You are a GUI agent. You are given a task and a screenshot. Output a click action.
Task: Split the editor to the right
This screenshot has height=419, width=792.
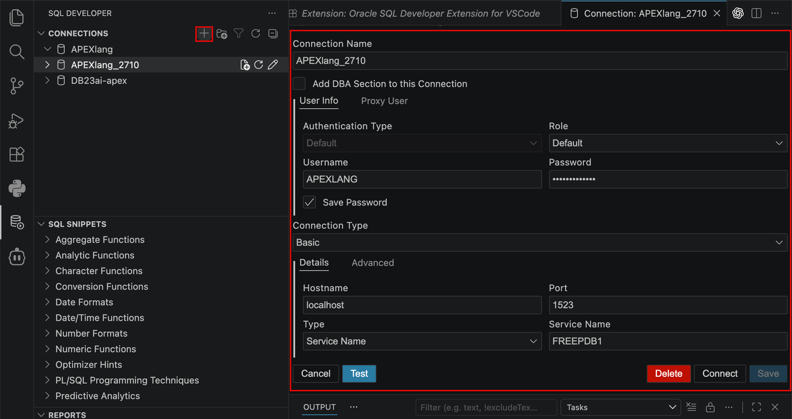756,13
